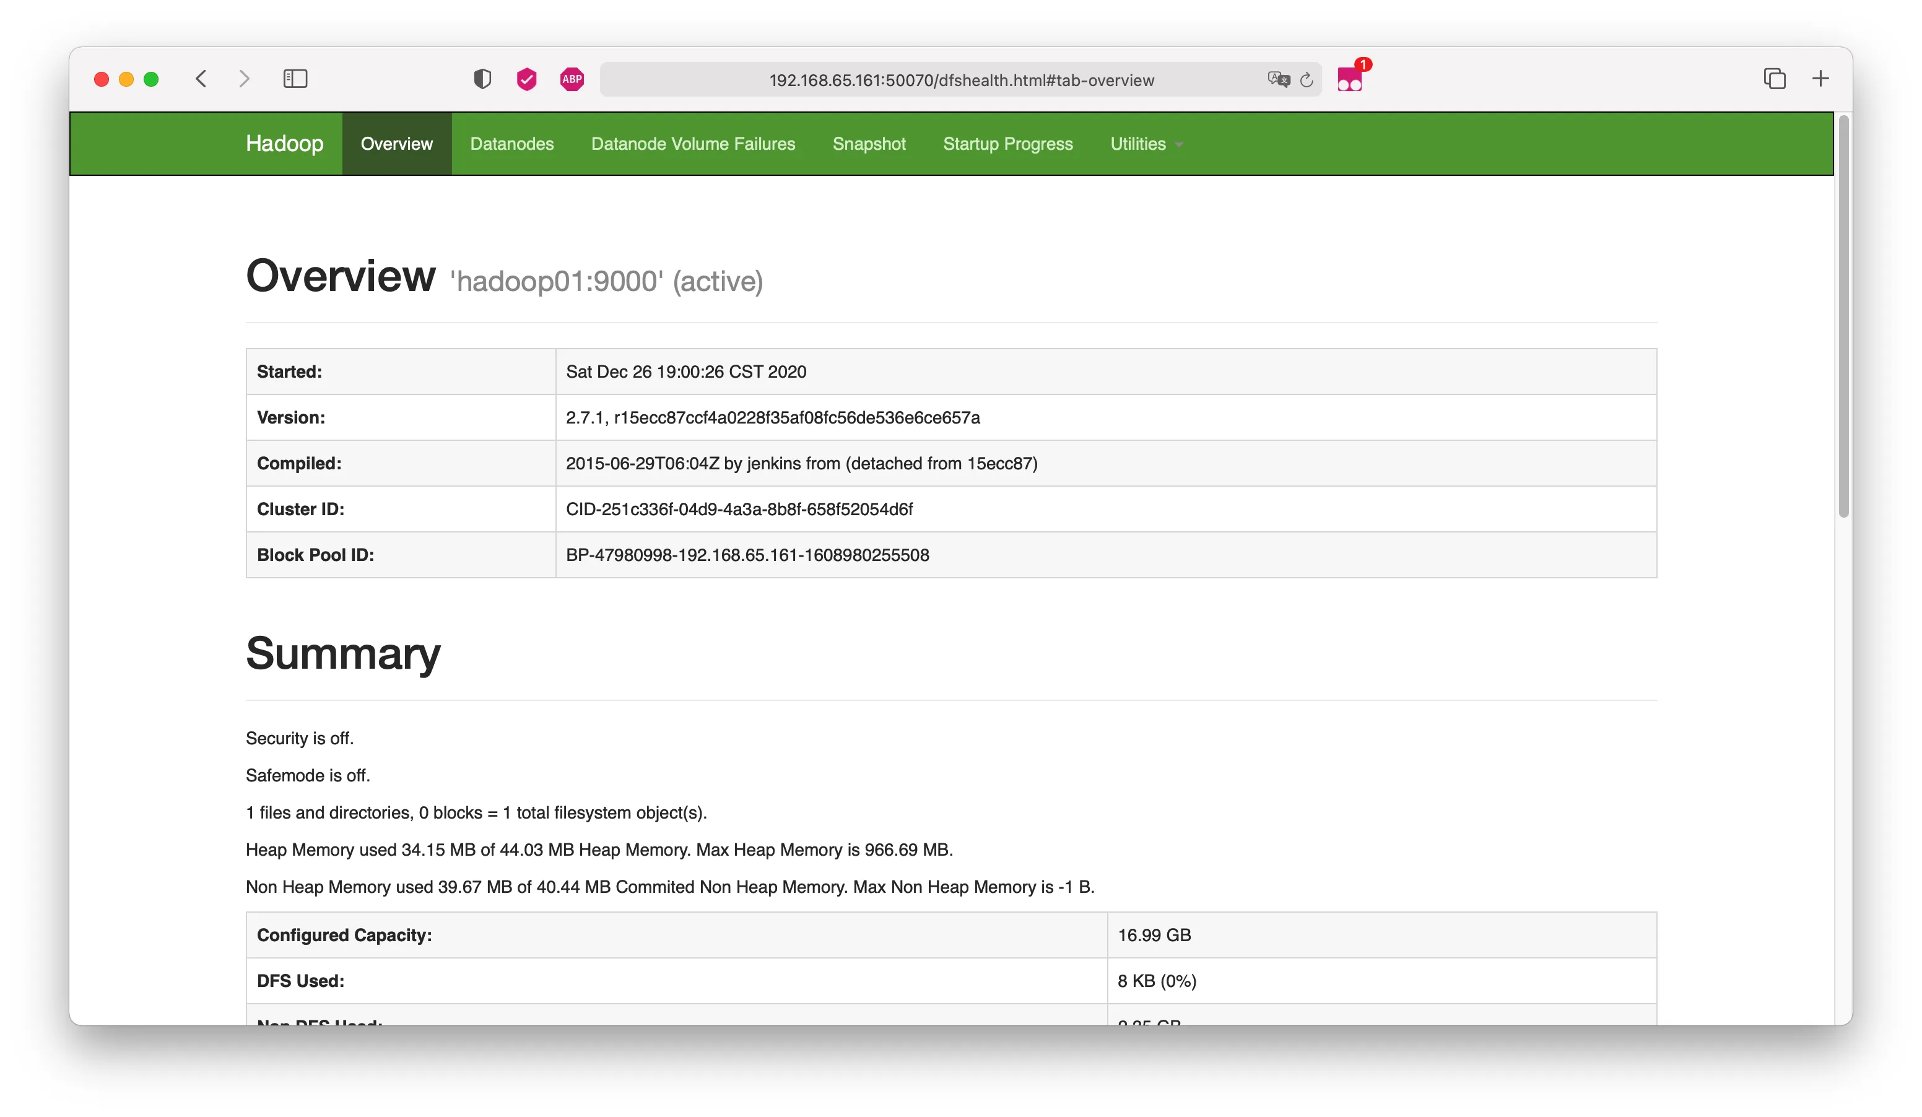Image resolution: width=1922 pixels, height=1117 pixels.
Task: Switch to the Overview tab
Action: click(397, 144)
